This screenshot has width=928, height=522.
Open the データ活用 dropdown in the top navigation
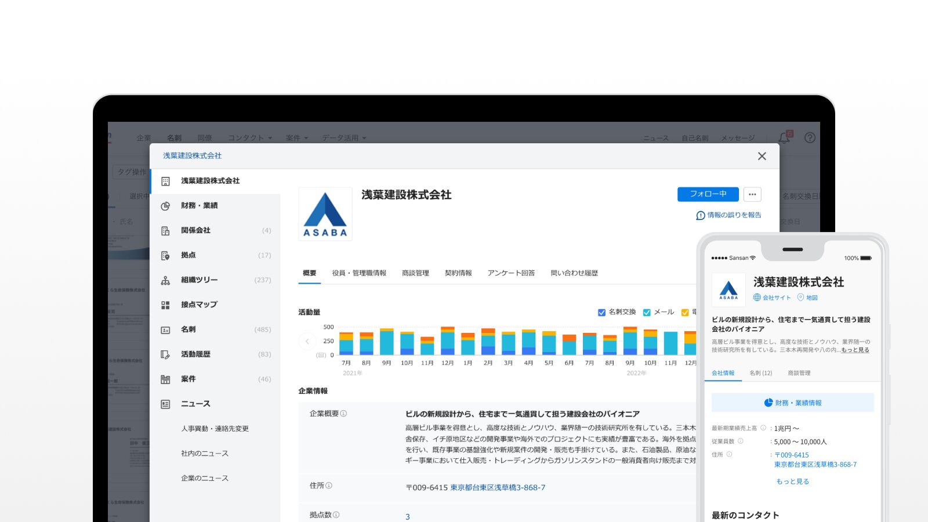(x=345, y=138)
